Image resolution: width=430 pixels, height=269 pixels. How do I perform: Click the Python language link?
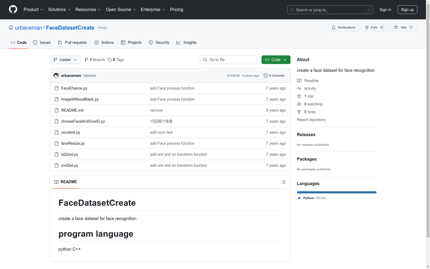coord(312,198)
